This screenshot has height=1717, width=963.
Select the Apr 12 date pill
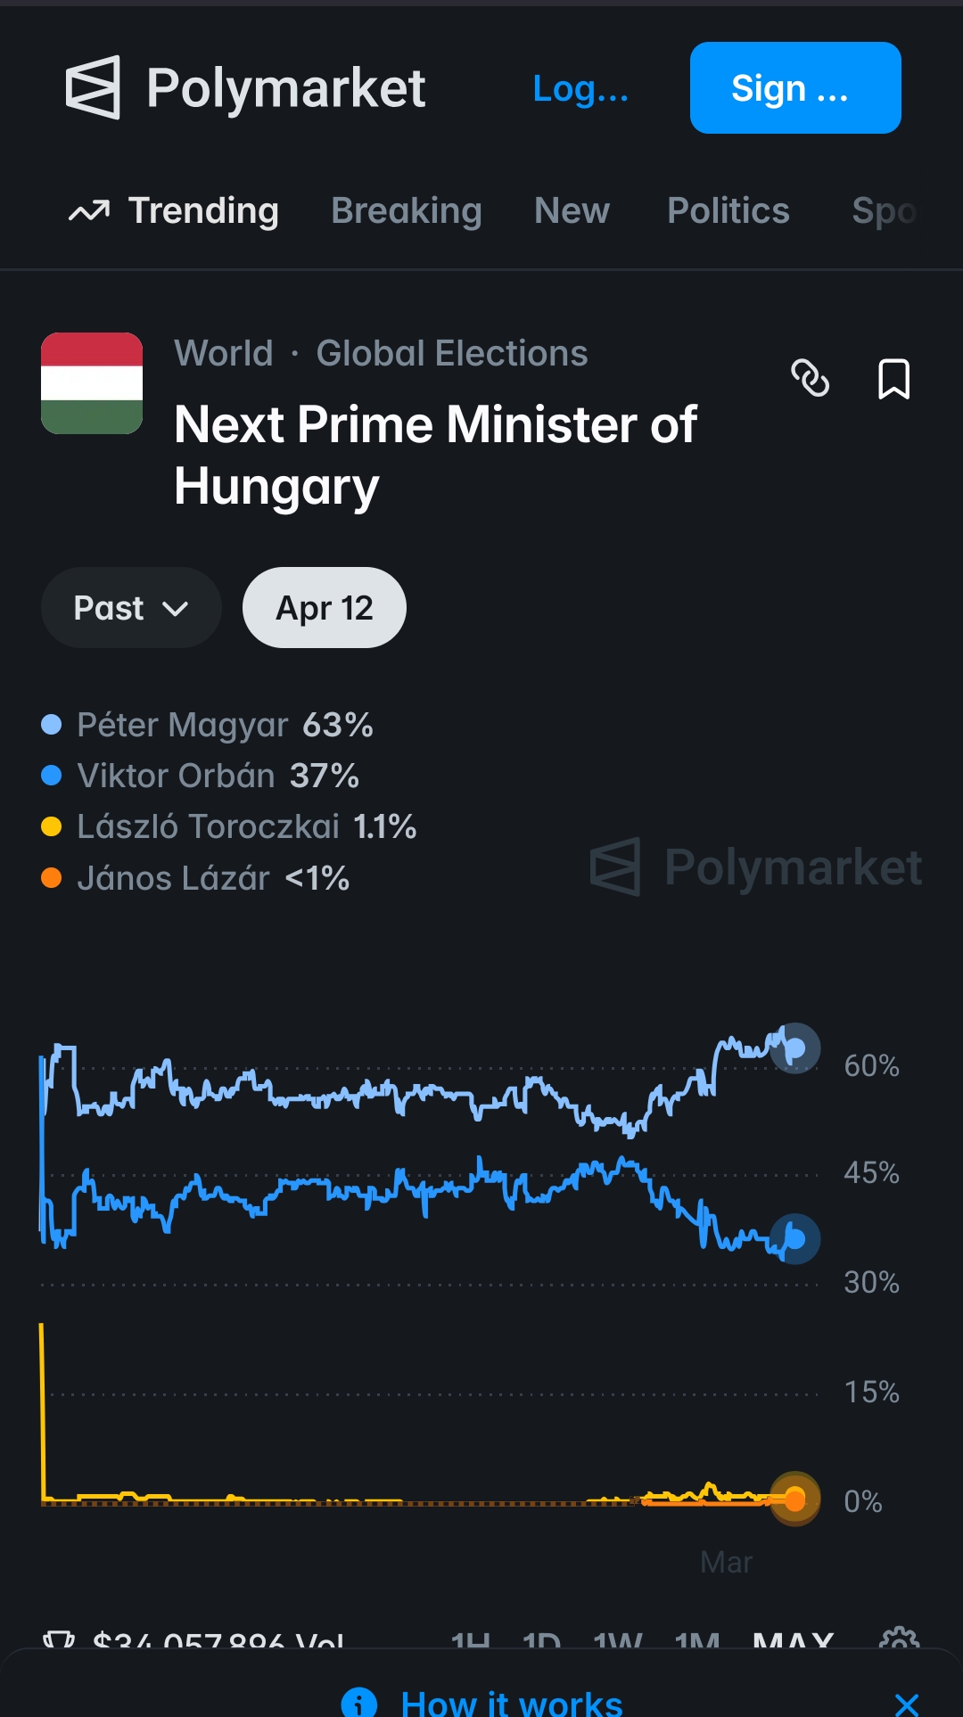pos(325,608)
